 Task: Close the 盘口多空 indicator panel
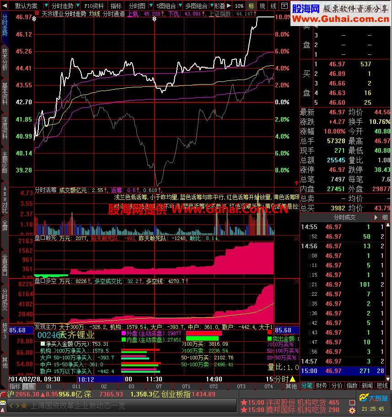tap(296, 281)
